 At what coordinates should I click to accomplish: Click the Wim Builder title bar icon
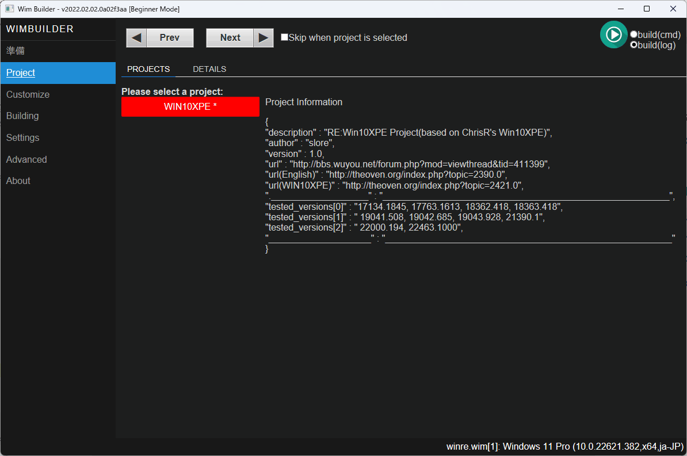[8, 9]
